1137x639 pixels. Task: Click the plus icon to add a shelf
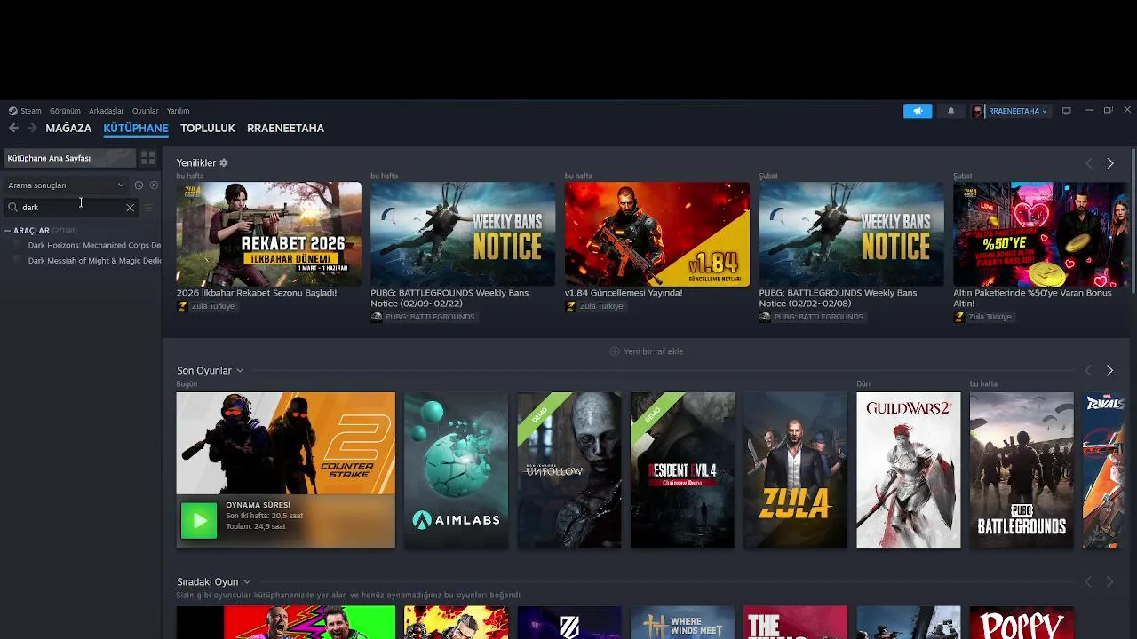pyautogui.click(x=614, y=351)
